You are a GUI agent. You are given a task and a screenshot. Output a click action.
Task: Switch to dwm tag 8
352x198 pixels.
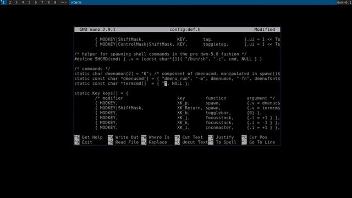48,2
